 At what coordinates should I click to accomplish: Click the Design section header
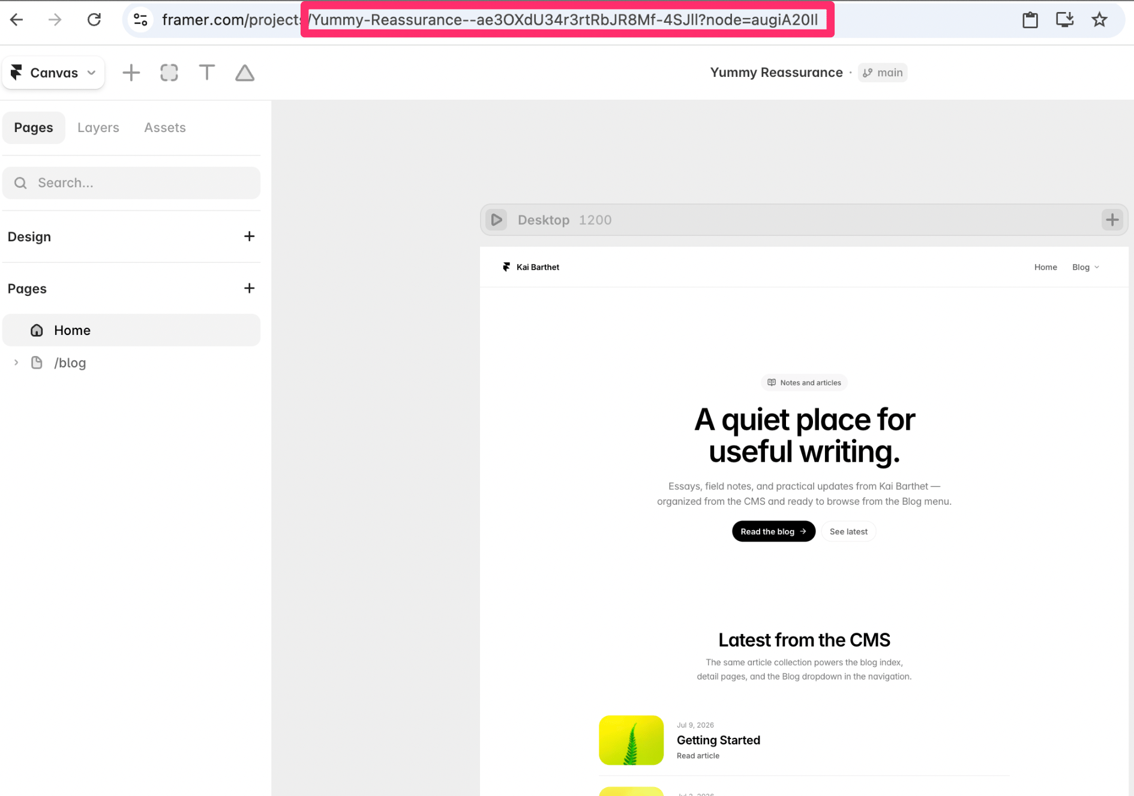[x=29, y=237]
